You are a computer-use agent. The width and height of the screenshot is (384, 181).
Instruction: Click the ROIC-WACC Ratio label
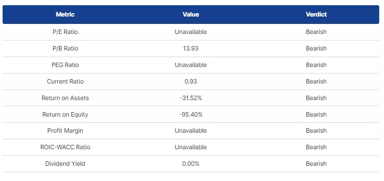click(65, 147)
